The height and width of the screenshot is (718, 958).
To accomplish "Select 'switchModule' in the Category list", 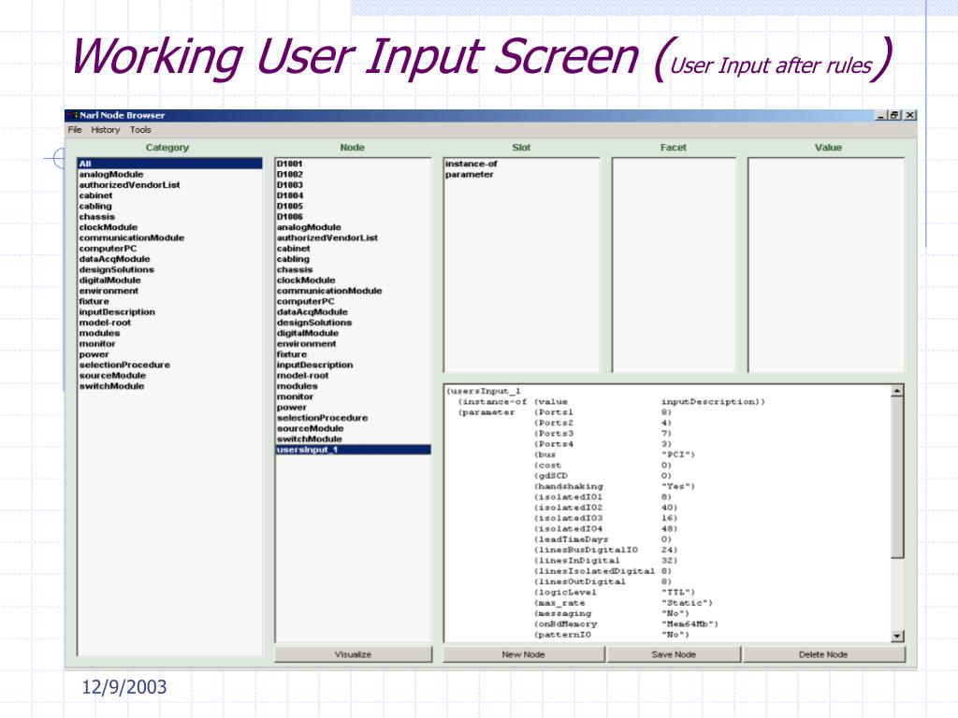I will (x=111, y=386).
